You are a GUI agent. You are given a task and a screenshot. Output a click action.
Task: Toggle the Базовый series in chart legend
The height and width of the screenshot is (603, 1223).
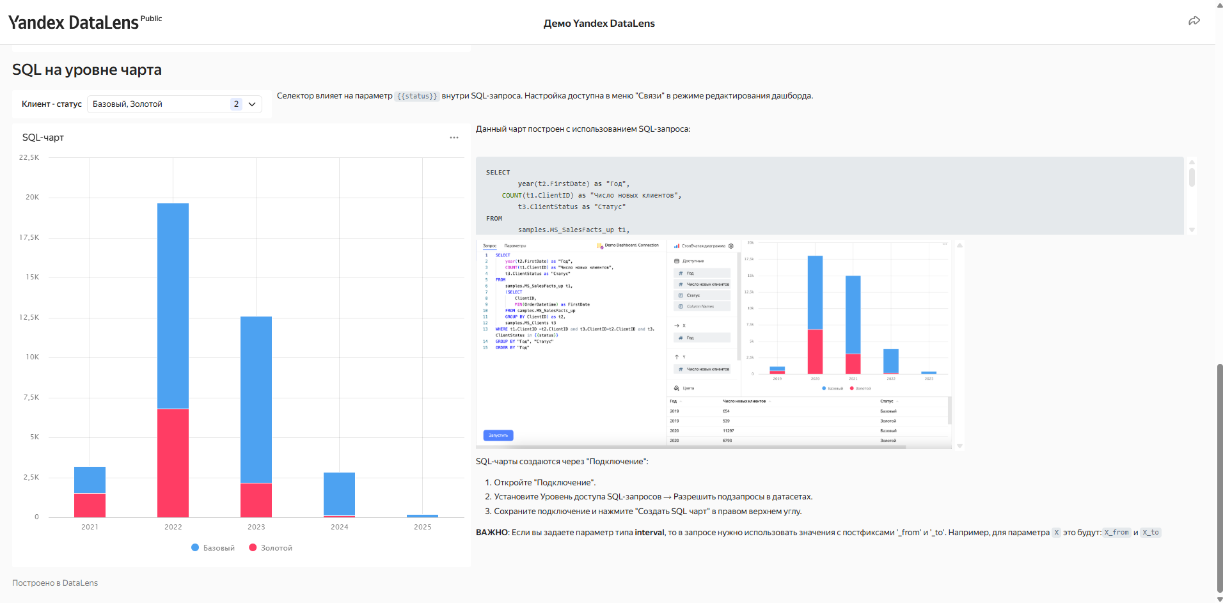[x=213, y=548]
